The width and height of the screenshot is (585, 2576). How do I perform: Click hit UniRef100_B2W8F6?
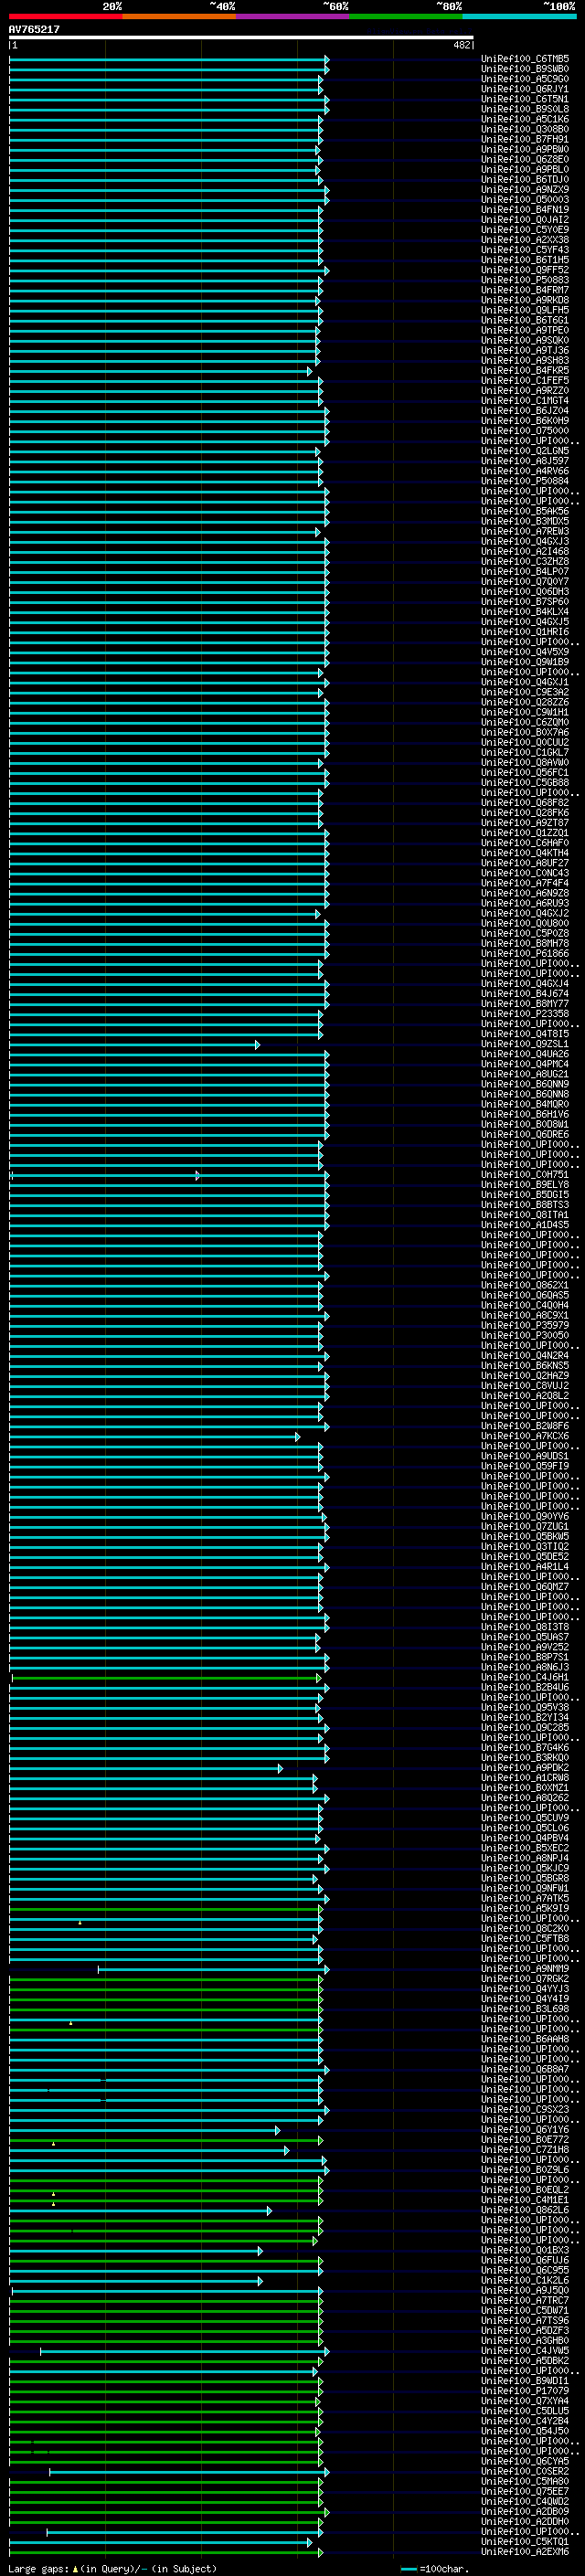pyautogui.click(x=525, y=1427)
